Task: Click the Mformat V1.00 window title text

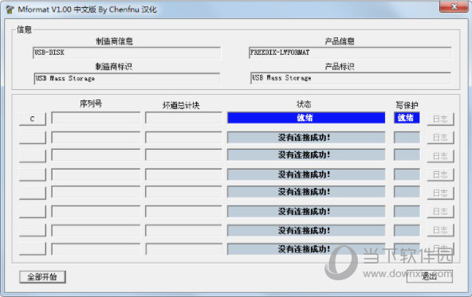Action: (87, 10)
